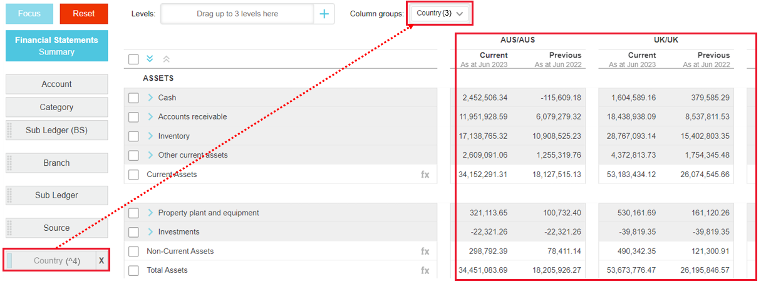This screenshot has height=289, width=761.
Task: Open the Financial Statements Summary tab
Action: tap(56, 46)
